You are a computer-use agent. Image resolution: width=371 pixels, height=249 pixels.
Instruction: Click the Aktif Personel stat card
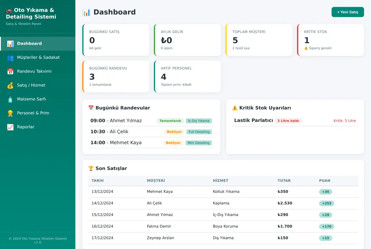(x=187, y=76)
